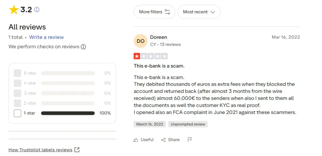Screen dimensions: 322x156
Task: Click the thumbs-up Useful icon
Action: [136, 140]
